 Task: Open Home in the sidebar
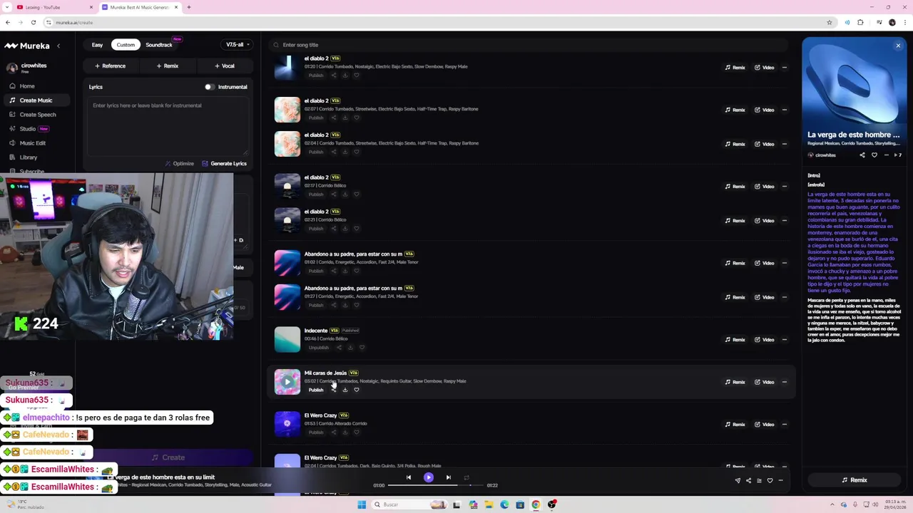(x=27, y=86)
